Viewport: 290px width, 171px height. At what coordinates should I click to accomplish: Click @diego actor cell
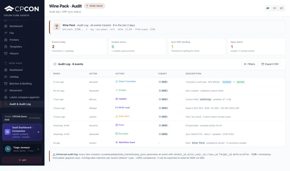93,108
